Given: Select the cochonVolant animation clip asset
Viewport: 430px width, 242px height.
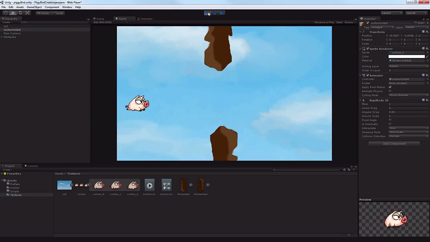Looking at the screenshot, I should [149, 185].
